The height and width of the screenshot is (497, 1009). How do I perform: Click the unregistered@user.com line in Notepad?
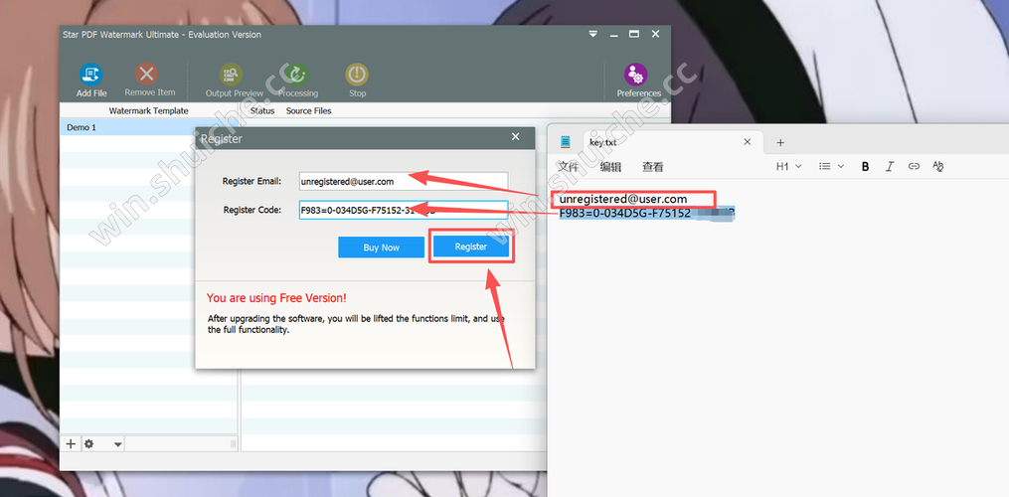(623, 199)
